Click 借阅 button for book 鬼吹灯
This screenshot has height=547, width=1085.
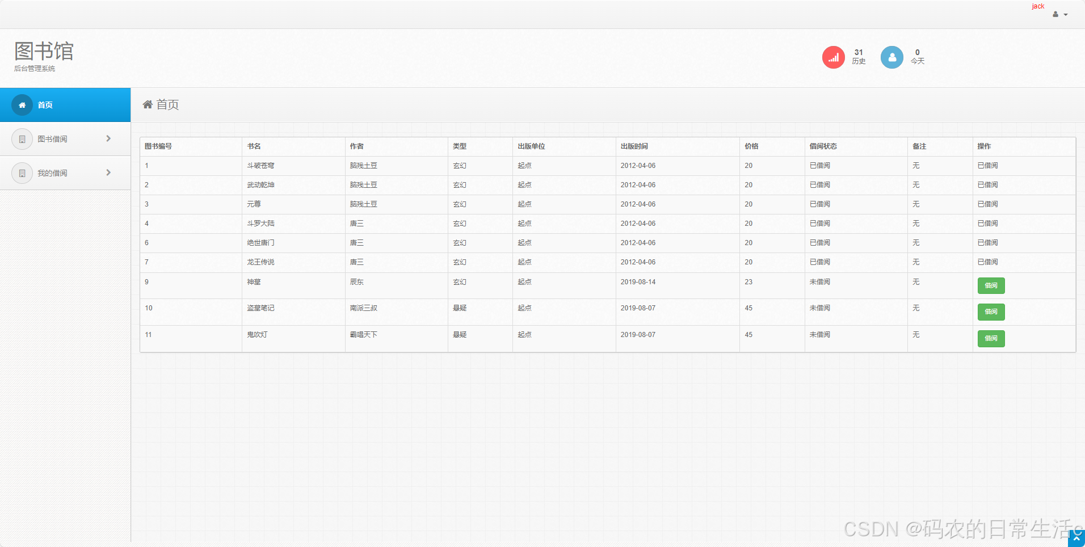tap(991, 338)
